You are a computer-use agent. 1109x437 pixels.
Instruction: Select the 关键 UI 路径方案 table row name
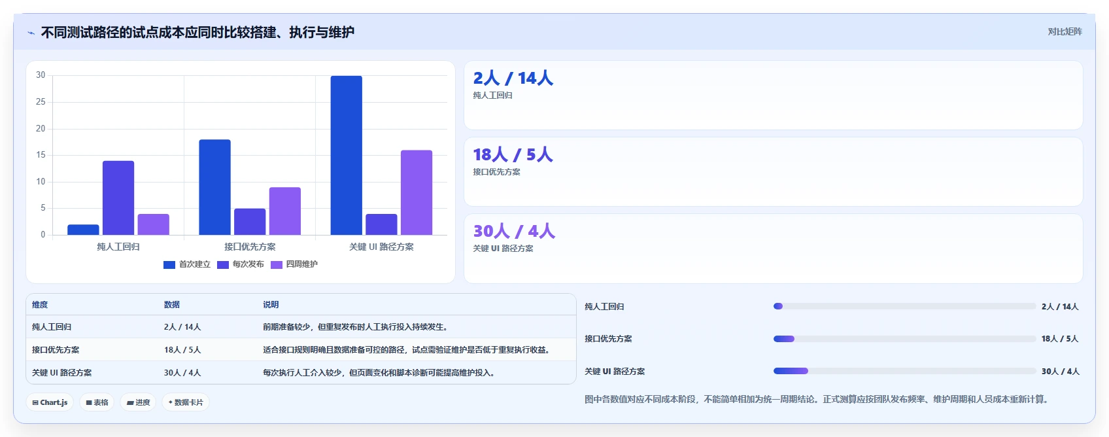click(62, 373)
